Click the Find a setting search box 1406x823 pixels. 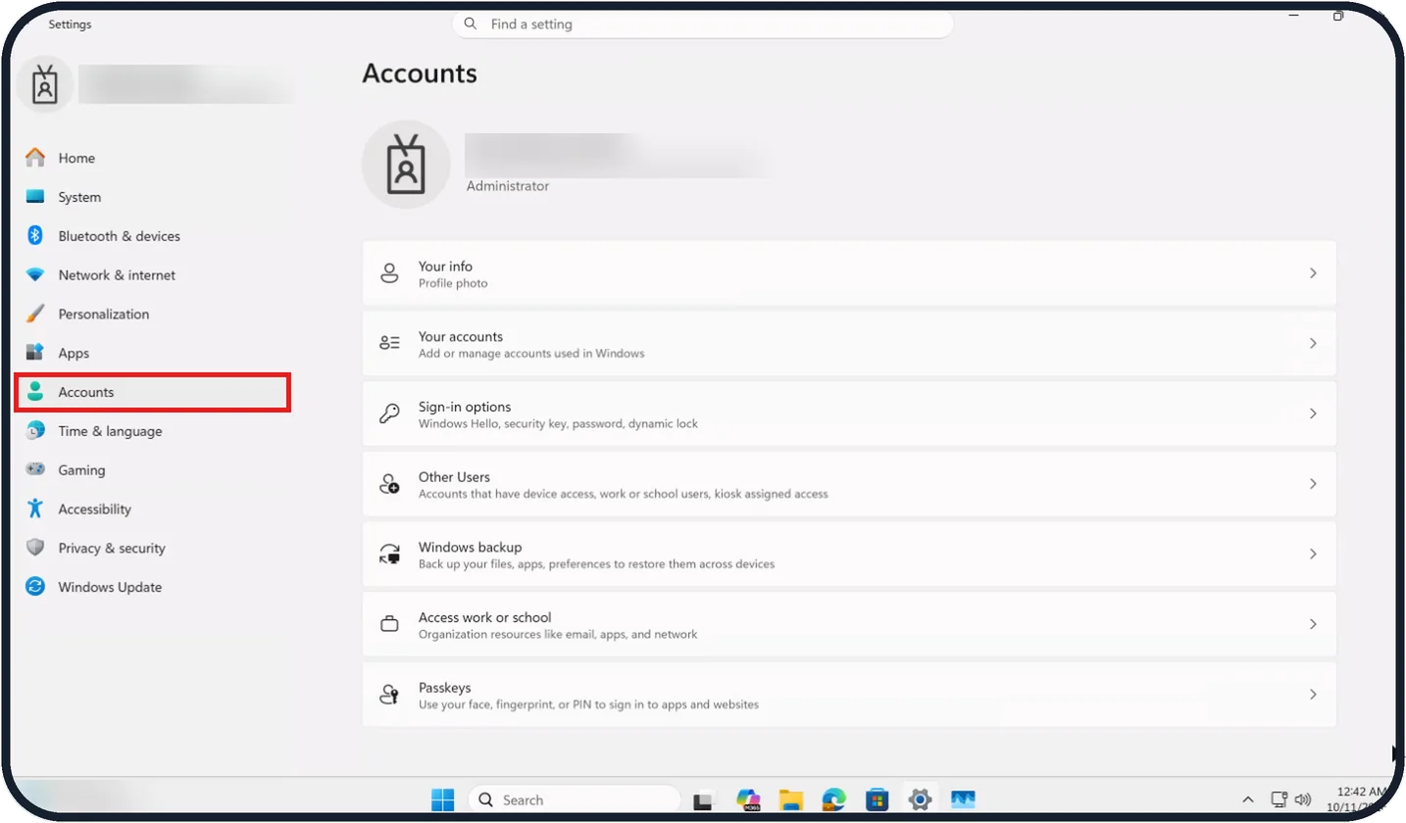702,24
